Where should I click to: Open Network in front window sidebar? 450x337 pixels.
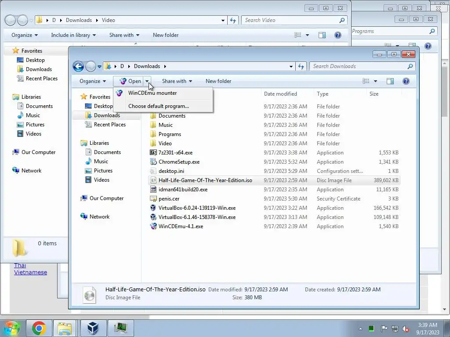click(99, 217)
